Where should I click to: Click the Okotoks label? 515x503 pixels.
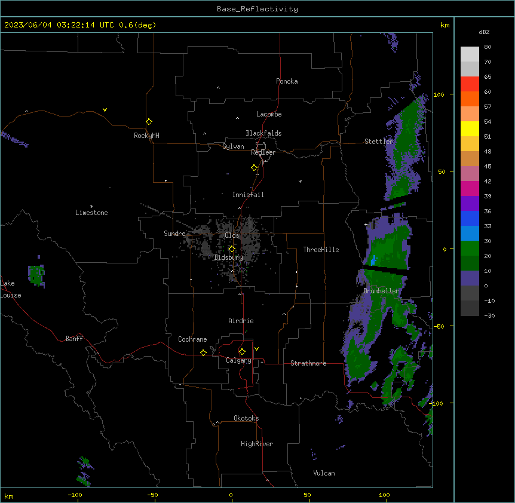click(x=246, y=418)
